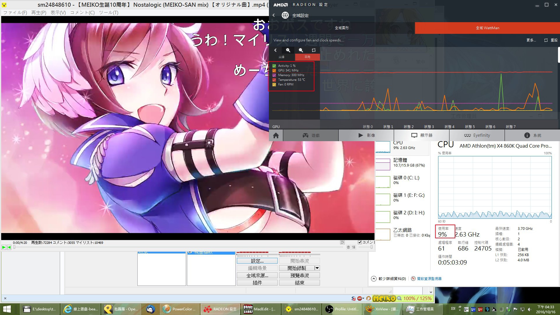
Task: Switch to the 全域 WattMan tab
Action: click(x=487, y=28)
